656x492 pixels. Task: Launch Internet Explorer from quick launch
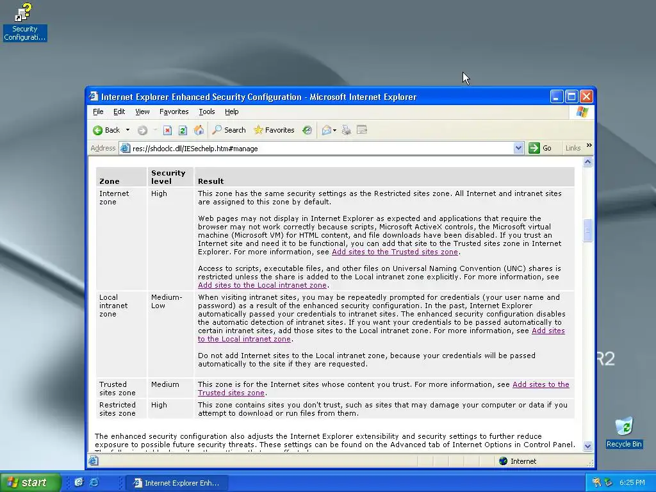pos(95,482)
